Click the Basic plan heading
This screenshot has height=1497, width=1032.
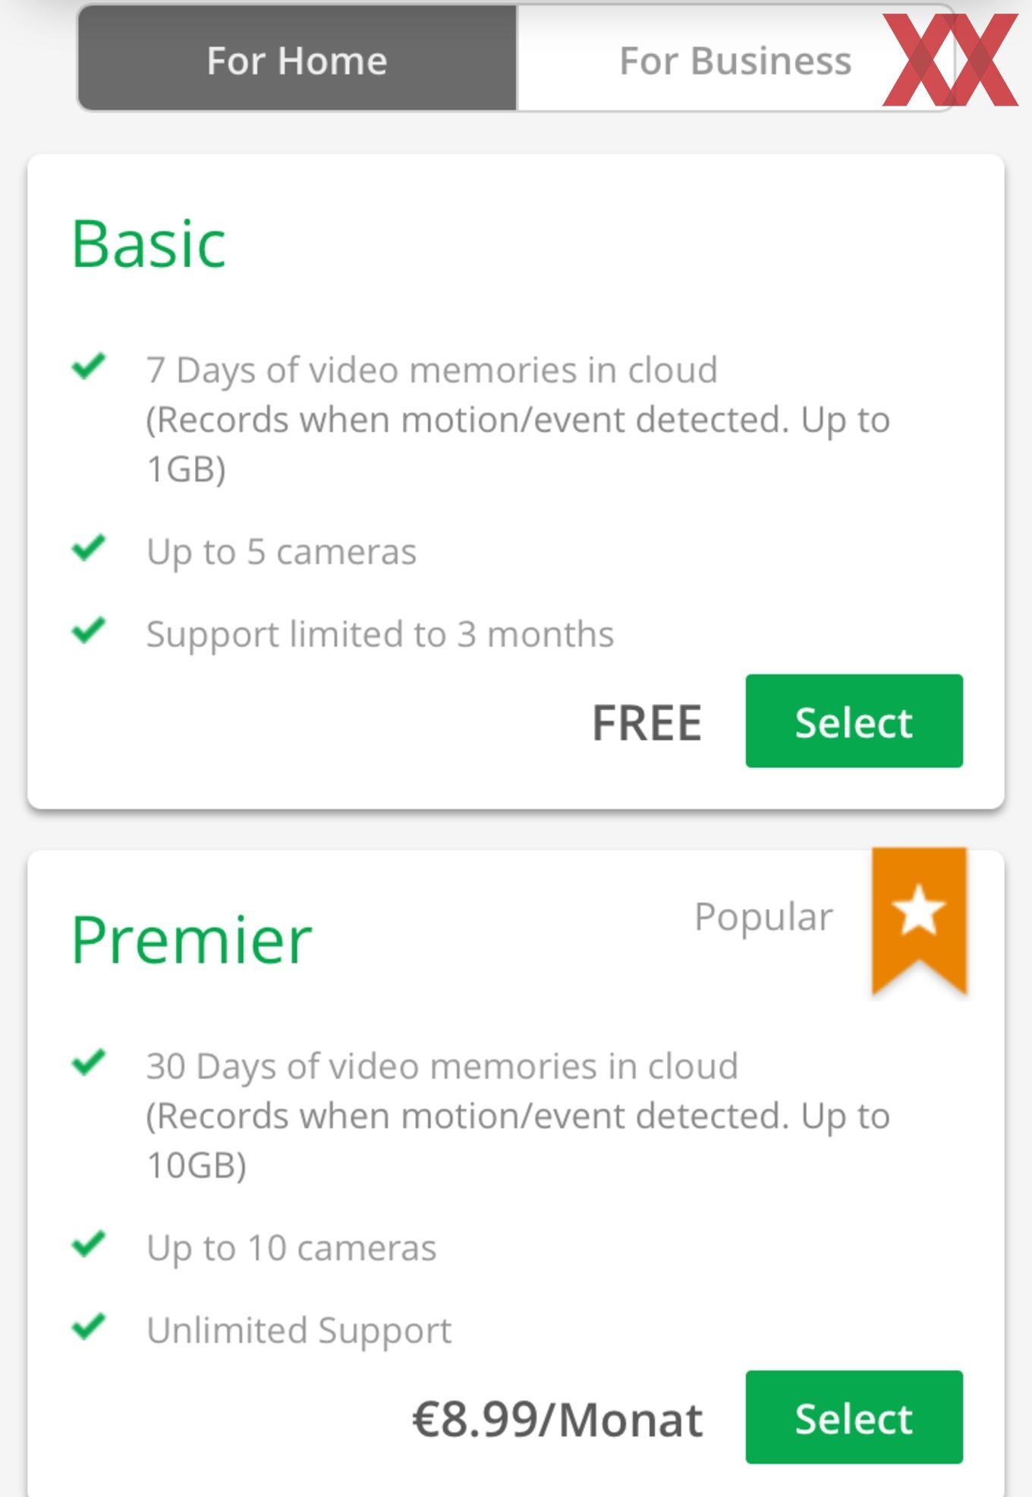coord(149,244)
